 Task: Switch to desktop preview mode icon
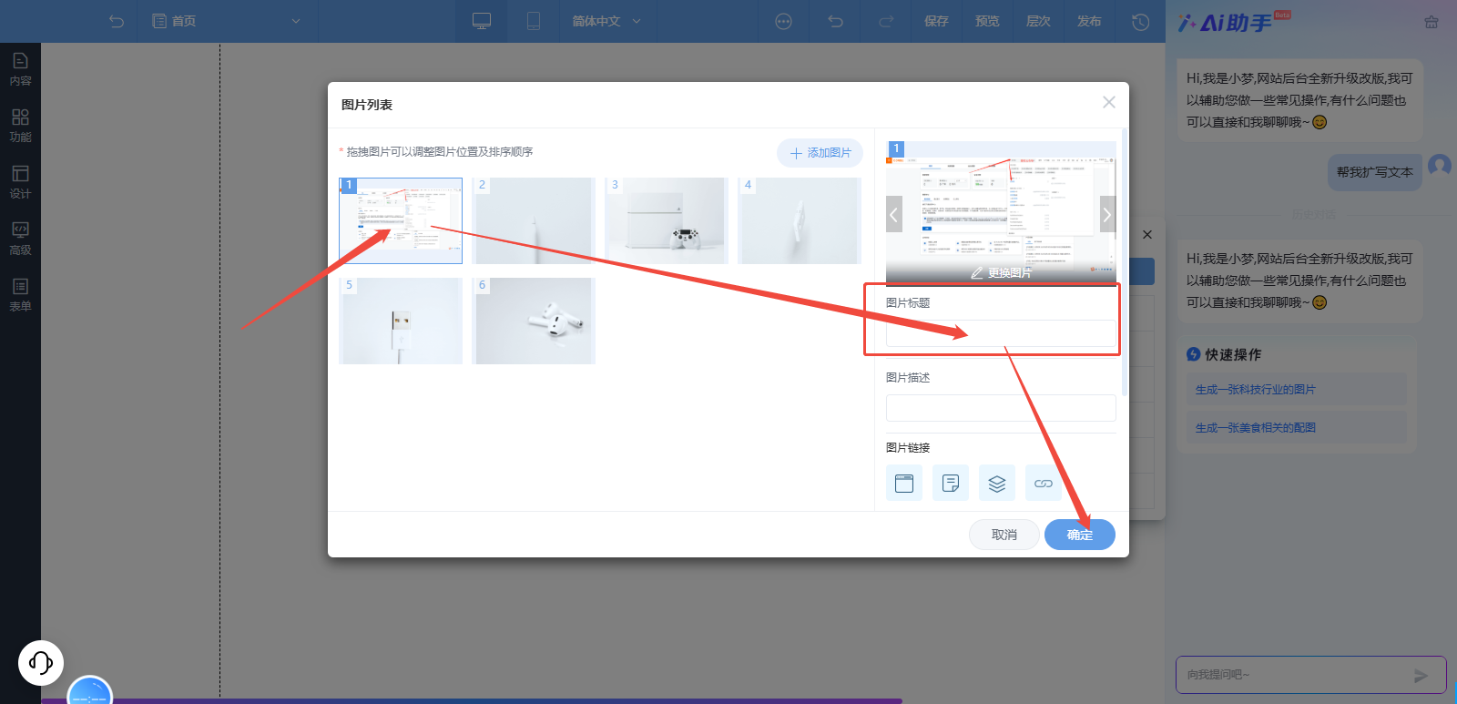click(482, 21)
